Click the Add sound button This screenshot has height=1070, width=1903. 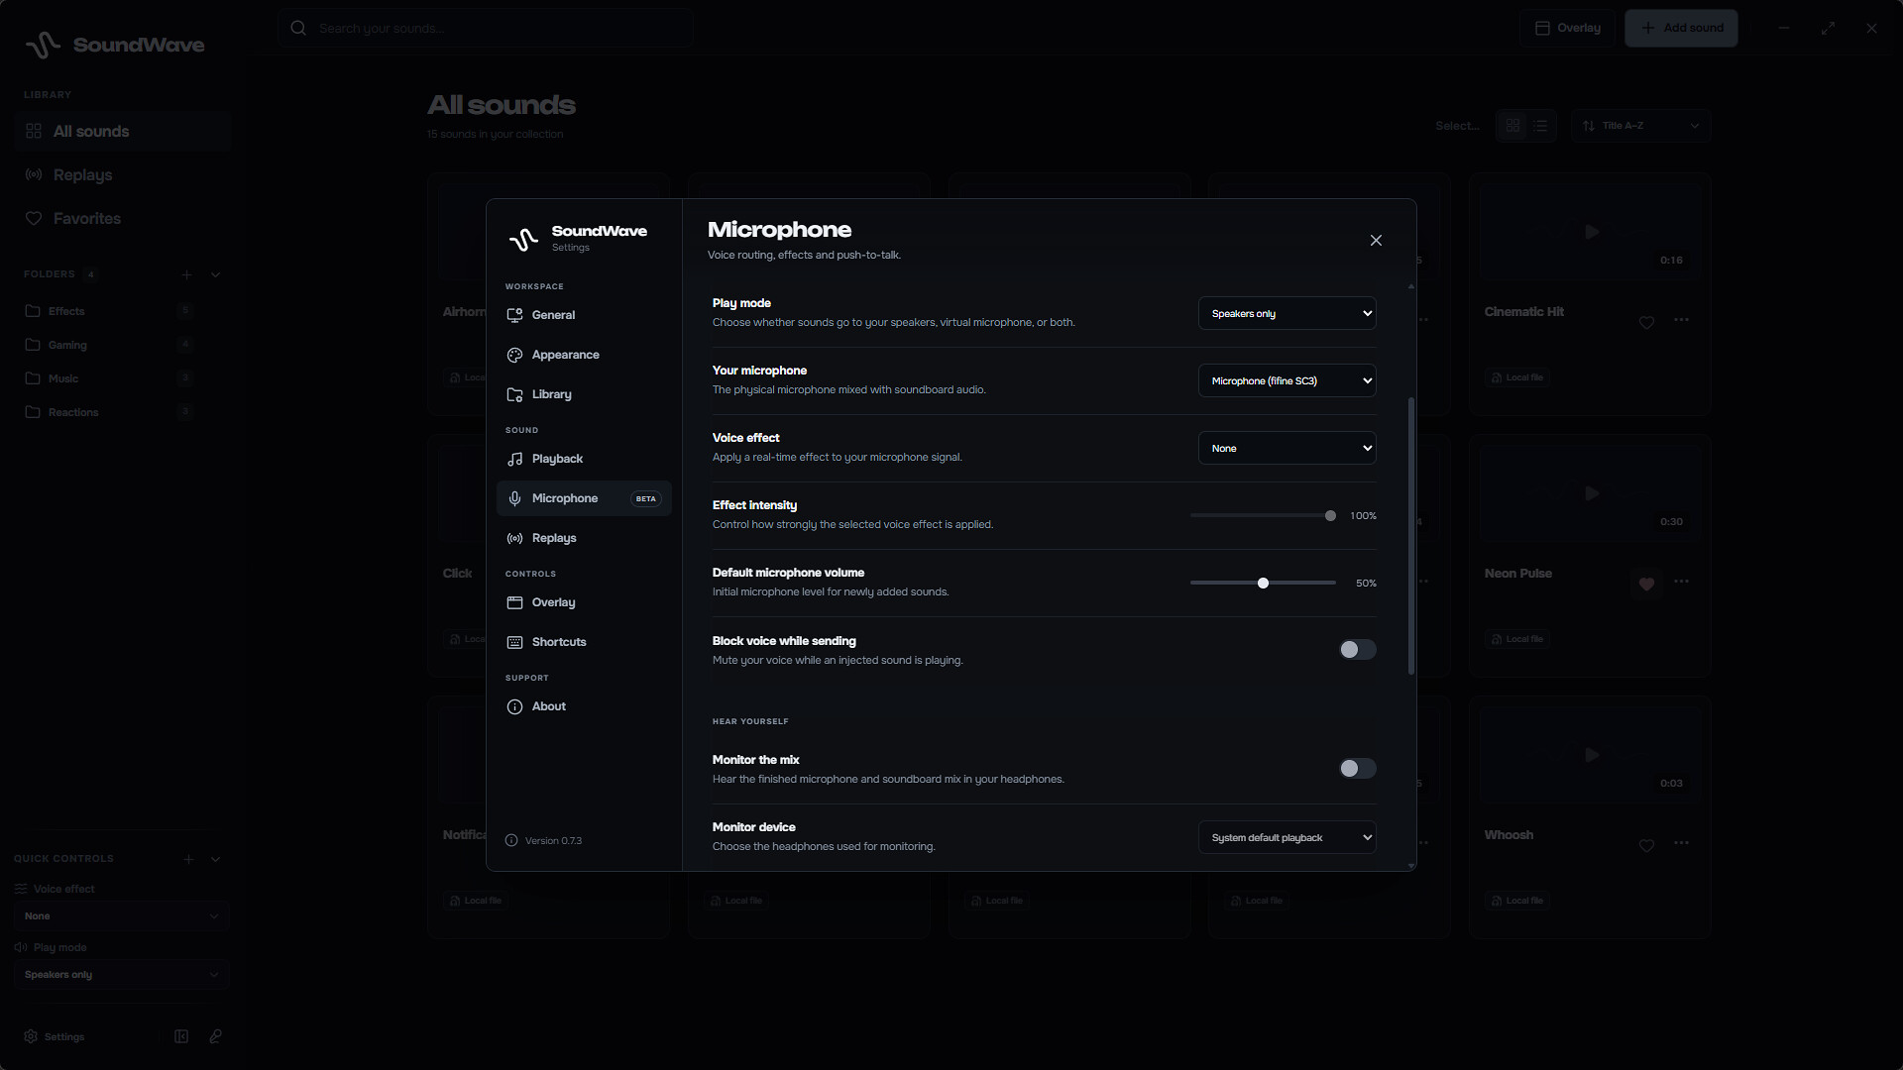(x=1681, y=28)
